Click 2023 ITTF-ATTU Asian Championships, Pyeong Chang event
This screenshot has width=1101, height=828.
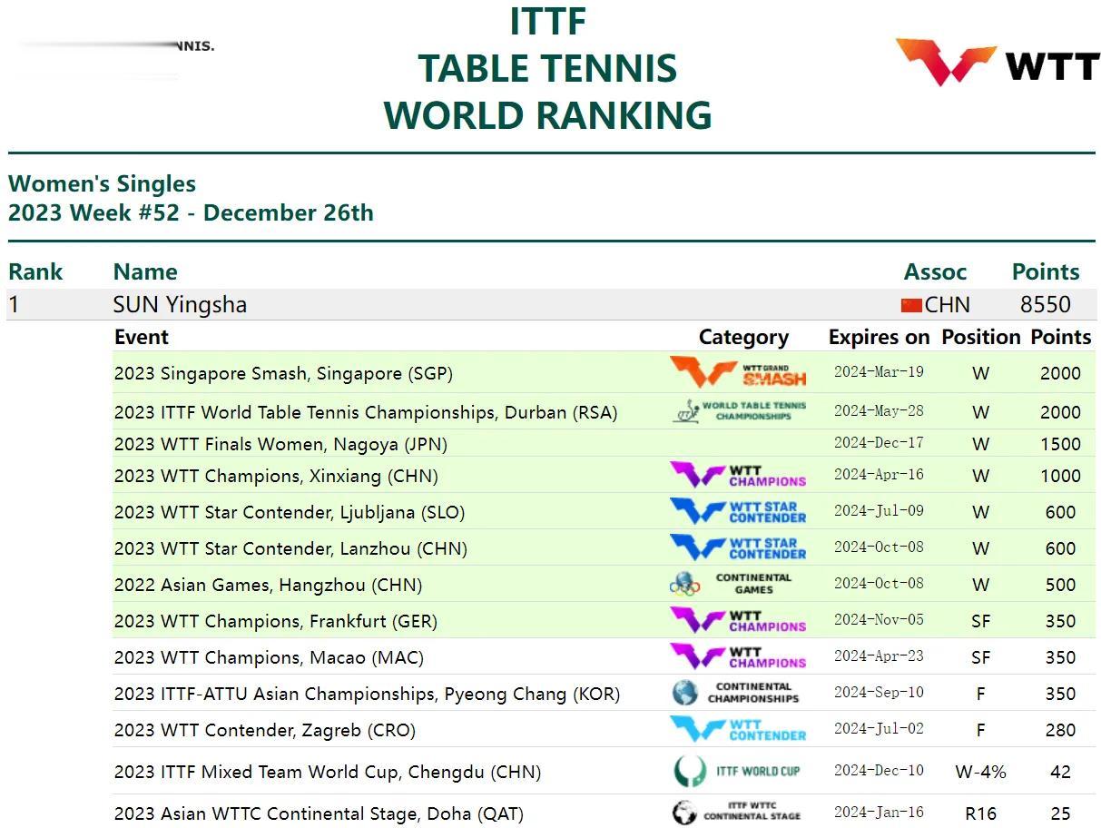click(x=367, y=694)
